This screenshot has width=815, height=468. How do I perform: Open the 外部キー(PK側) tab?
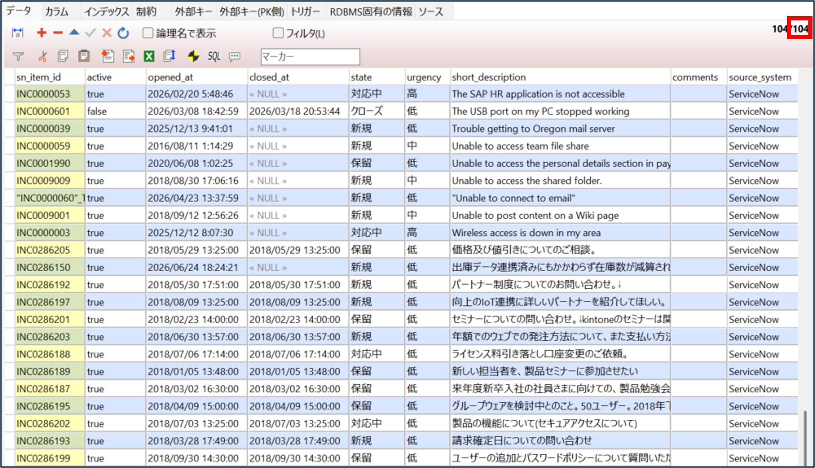click(x=252, y=12)
